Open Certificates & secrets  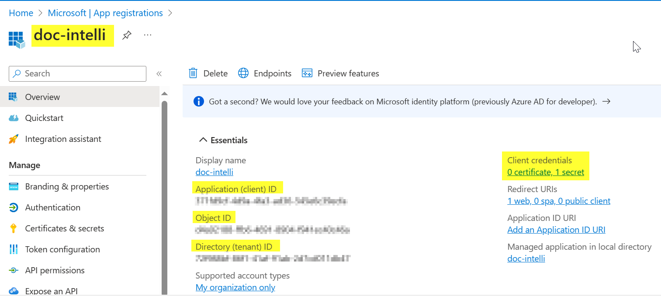pyautogui.click(x=80, y=228)
